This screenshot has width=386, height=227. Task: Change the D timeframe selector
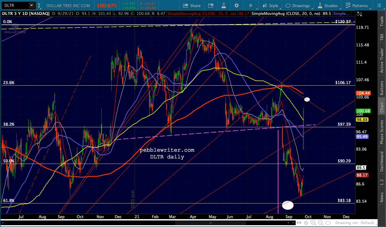point(251,5)
